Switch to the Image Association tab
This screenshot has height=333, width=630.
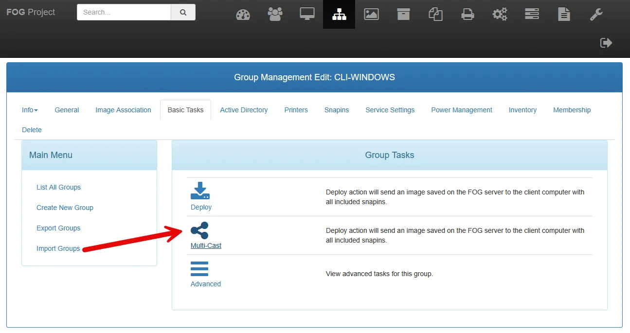pyautogui.click(x=123, y=110)
